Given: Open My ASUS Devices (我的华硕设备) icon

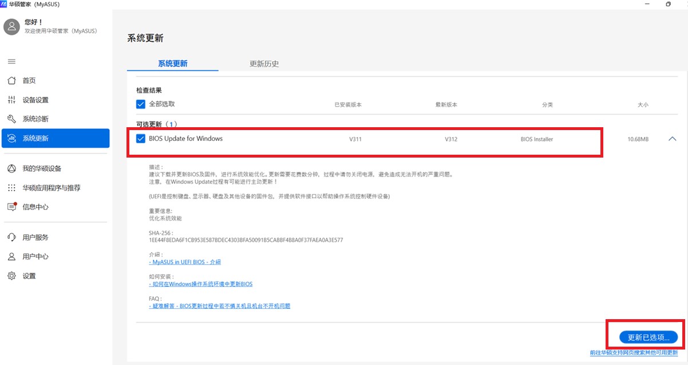Looking at the screenshot, I should [x=11, y=168].
